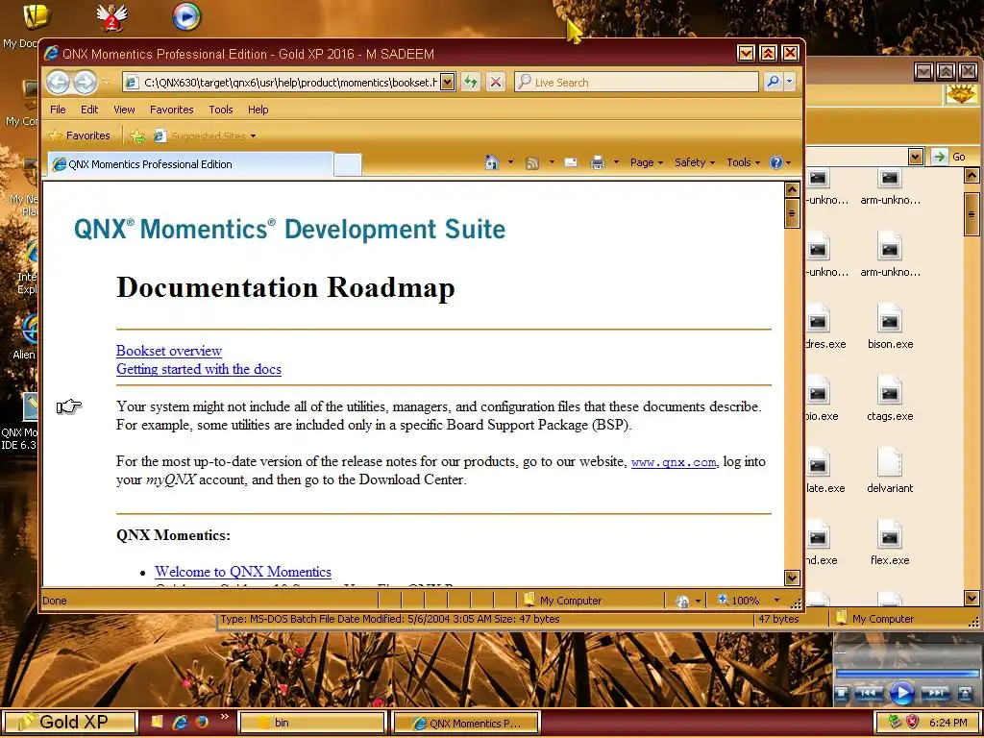Open the Favorites menu in menu bar
The height and width of the screenshot is (738, 984).
pyautogui.click(x=171, y=110)
